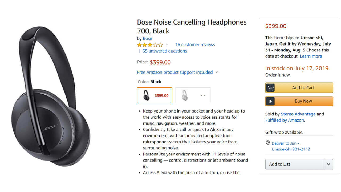341x192 pixels.
Task: Click the Add to List button
Action: pyautogui.click(x=294, y=164)
